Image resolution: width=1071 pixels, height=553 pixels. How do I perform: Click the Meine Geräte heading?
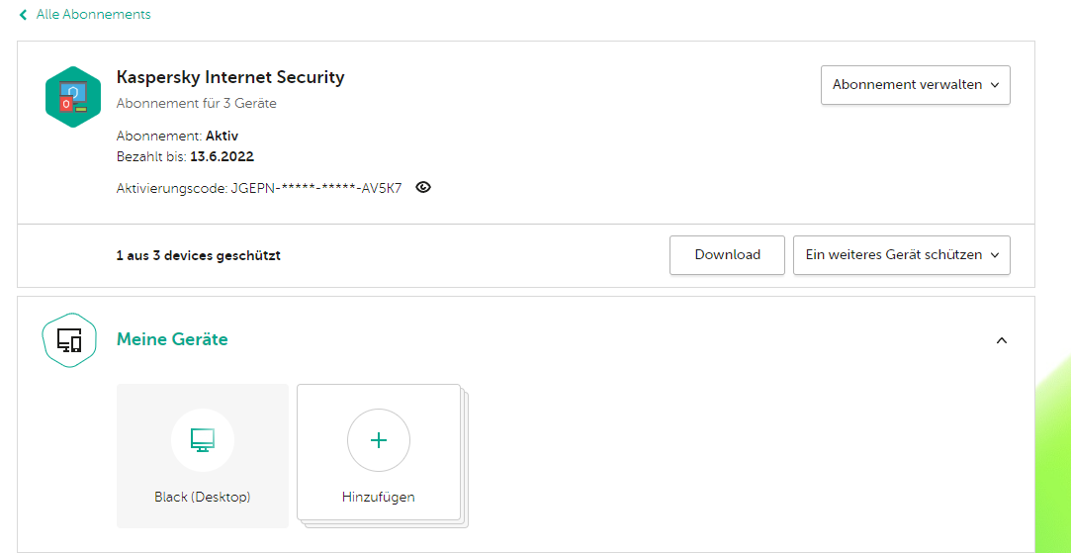(172, 339)
